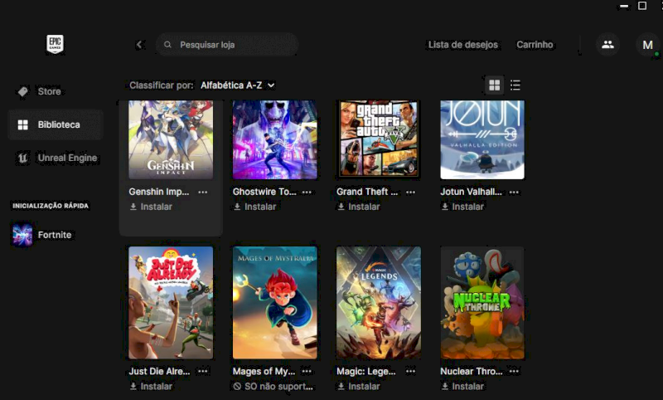
Task: Go back with the left chevron arrow
Action: click(x=139, y=45)
